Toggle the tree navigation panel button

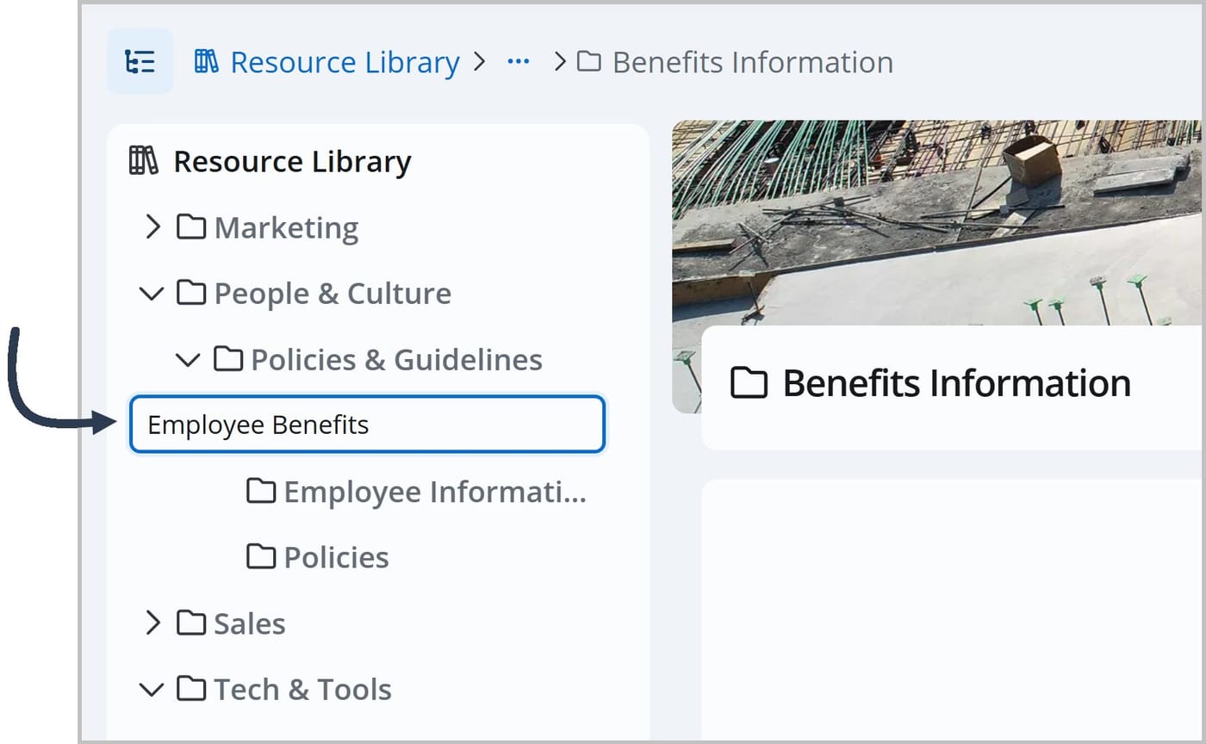(x=140, y=62)
